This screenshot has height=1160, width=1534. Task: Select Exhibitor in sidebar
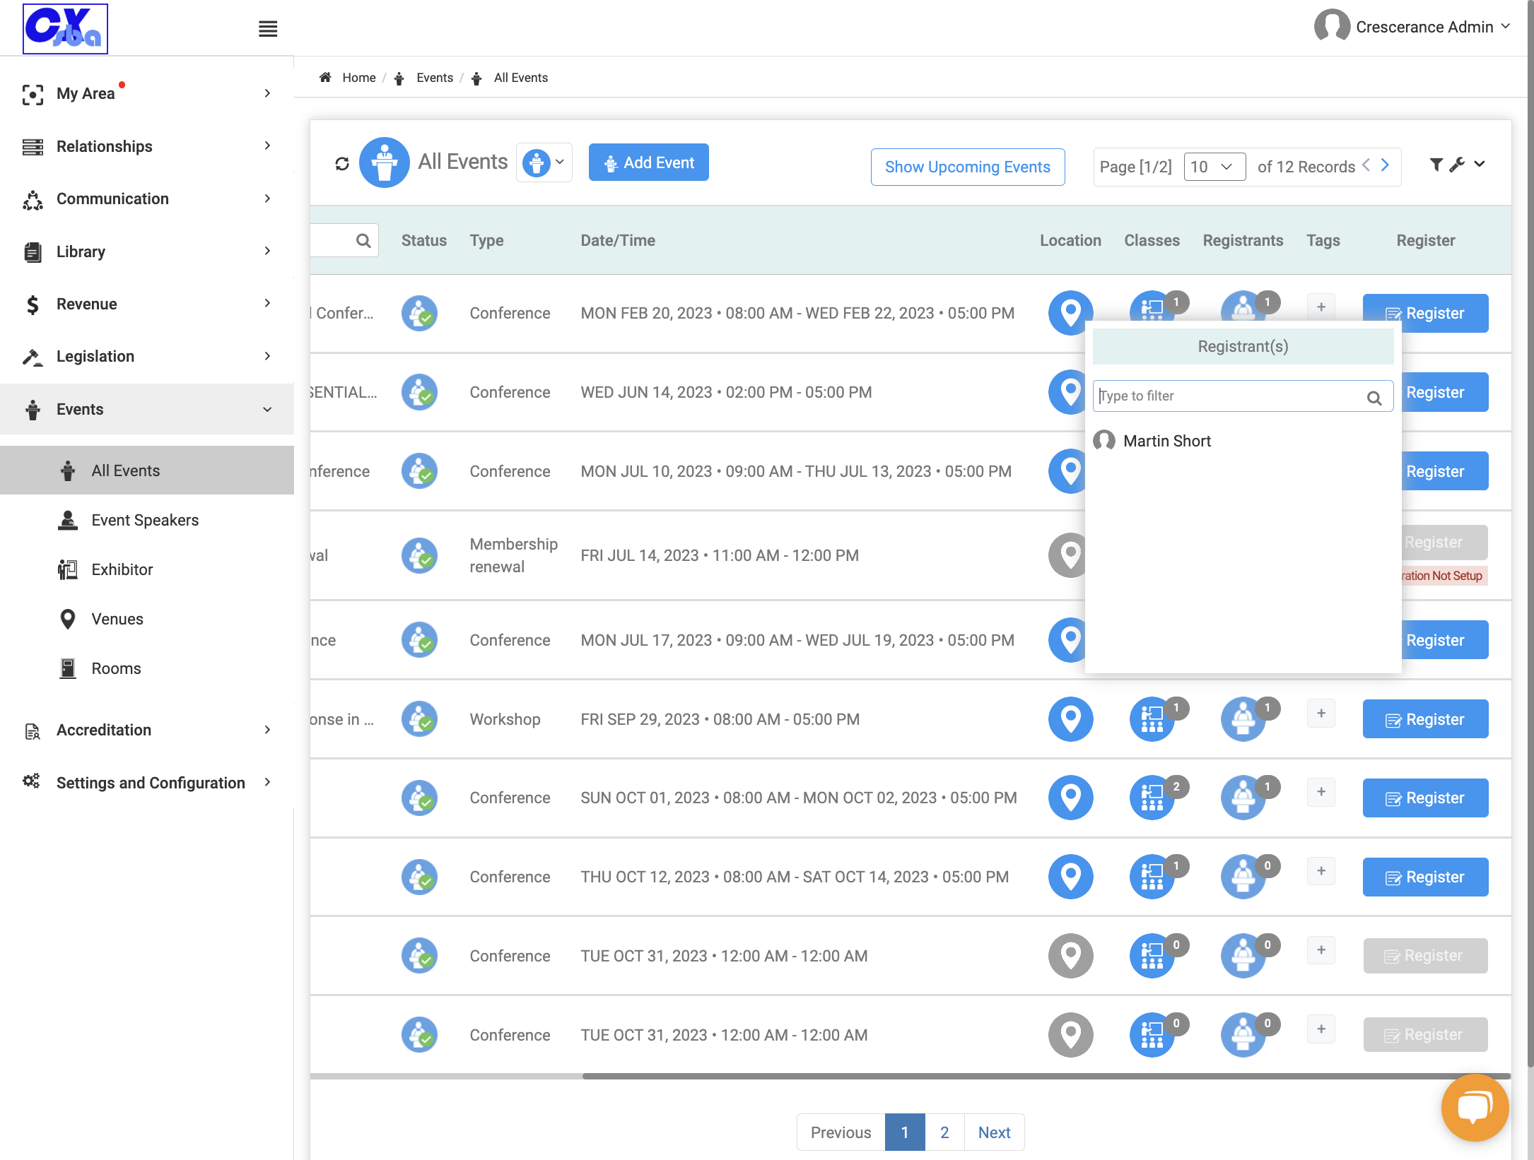(x=122, y=570)
